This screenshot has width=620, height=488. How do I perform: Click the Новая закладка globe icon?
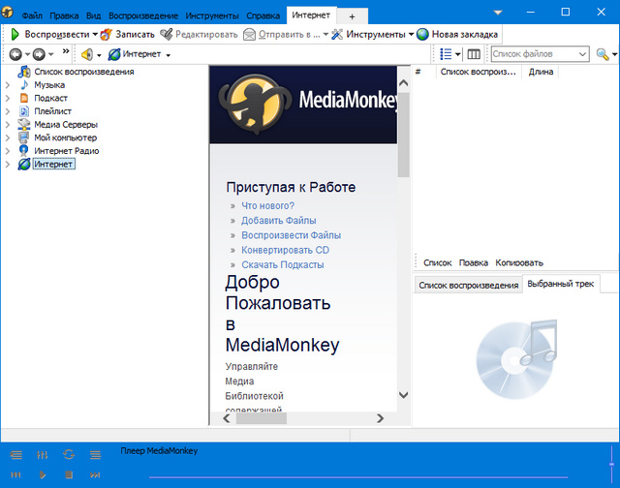point(423,34)
